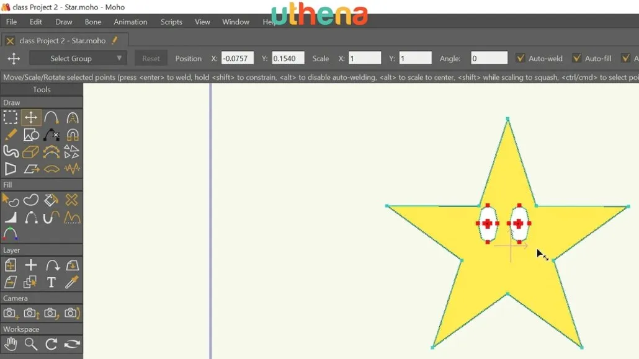The width and height of the screenshot is (639, 359).
Task: Choose the Draw Shape tool
Action: pyautogui.click(x=31, y=135)
